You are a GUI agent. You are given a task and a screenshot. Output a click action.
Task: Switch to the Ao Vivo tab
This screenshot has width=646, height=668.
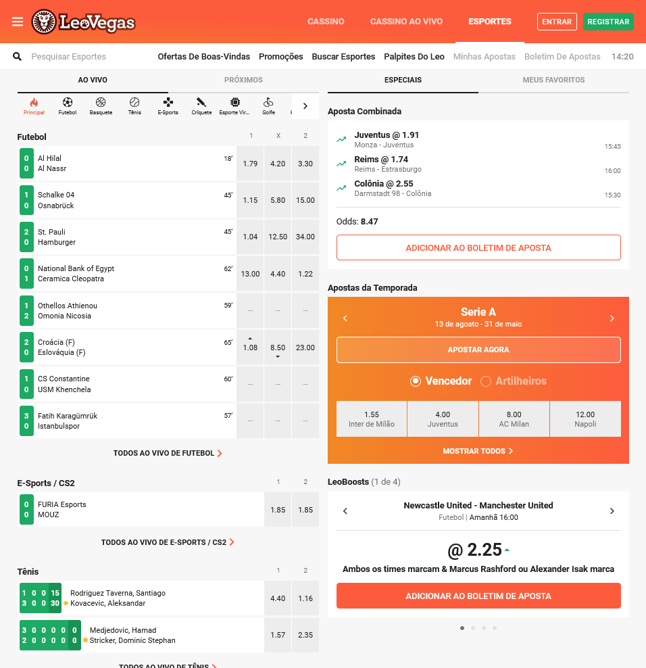click(93, 80)
